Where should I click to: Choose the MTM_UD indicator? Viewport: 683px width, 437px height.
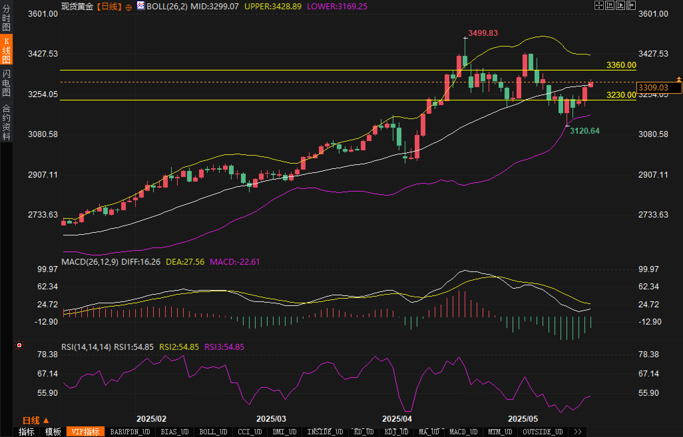500,432
